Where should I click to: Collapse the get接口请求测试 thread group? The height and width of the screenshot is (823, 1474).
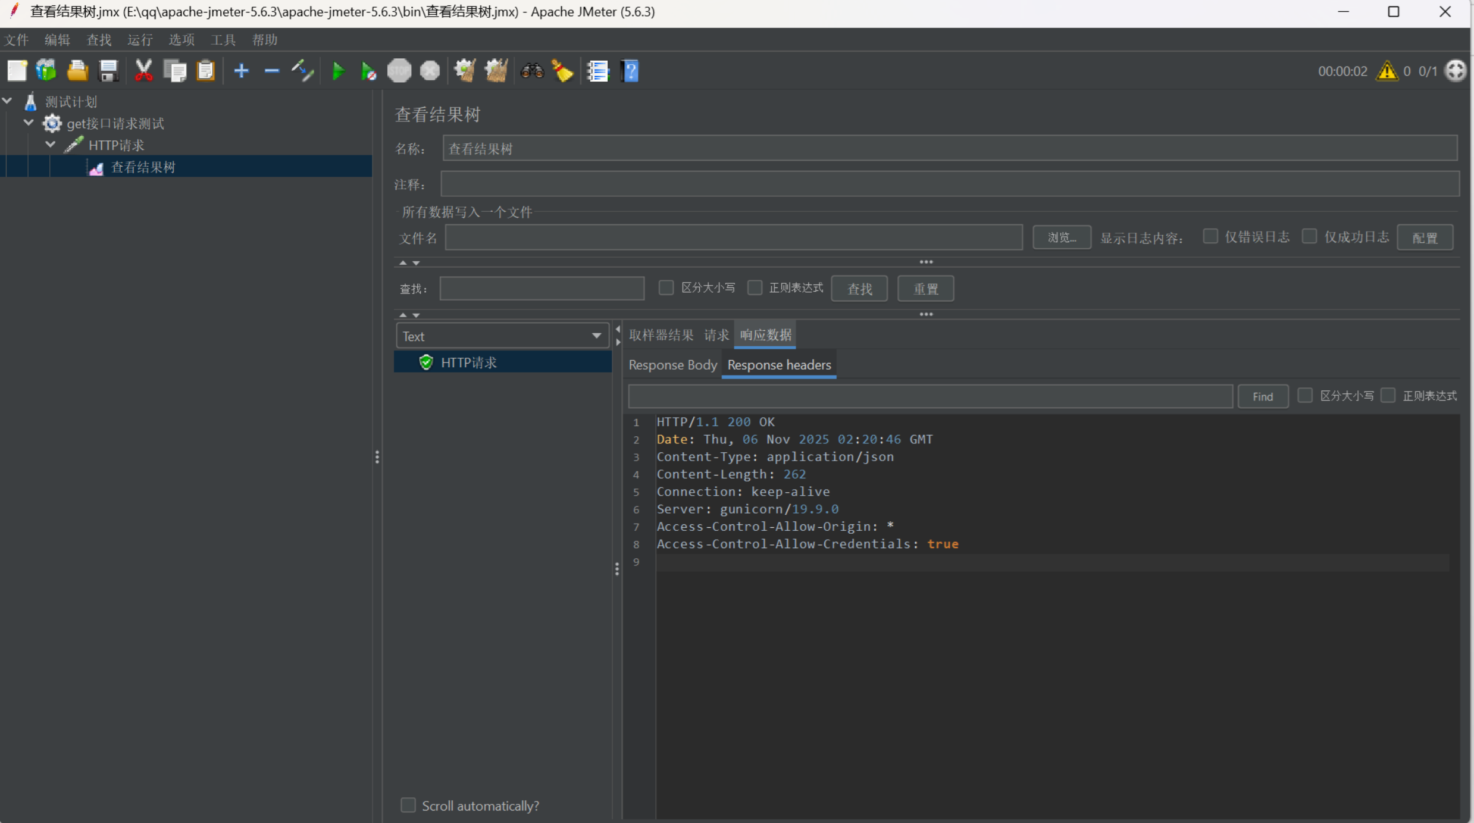(x=29, y=123)
